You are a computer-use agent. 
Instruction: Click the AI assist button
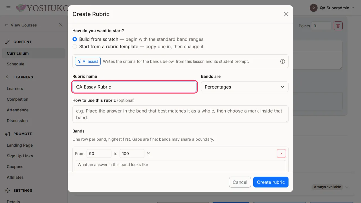coord(88,61)
